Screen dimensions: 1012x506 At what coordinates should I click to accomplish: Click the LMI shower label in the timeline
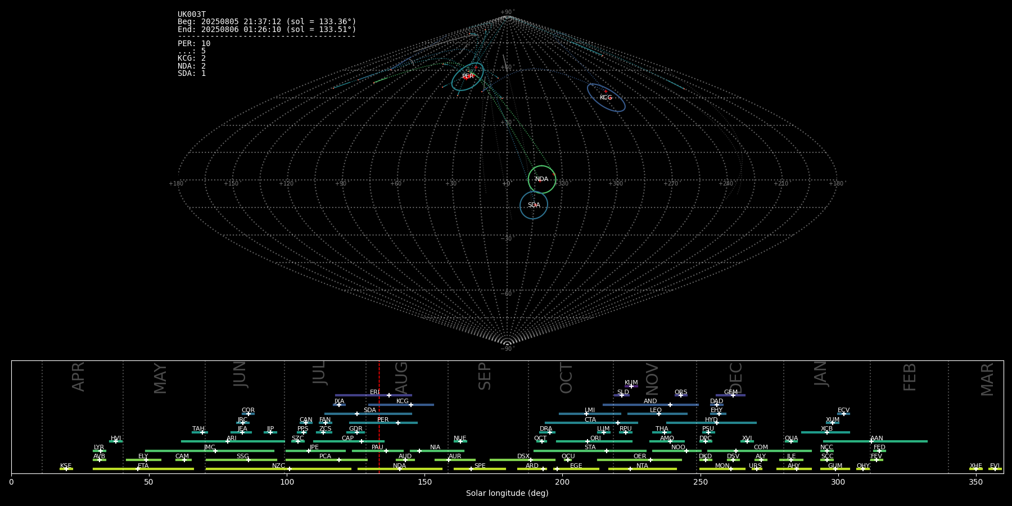590,410
